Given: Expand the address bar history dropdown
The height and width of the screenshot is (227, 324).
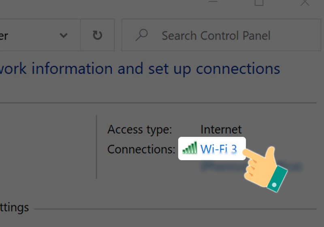Looking at the screenshot, I should pyautogui.click(x=64, y=35).
